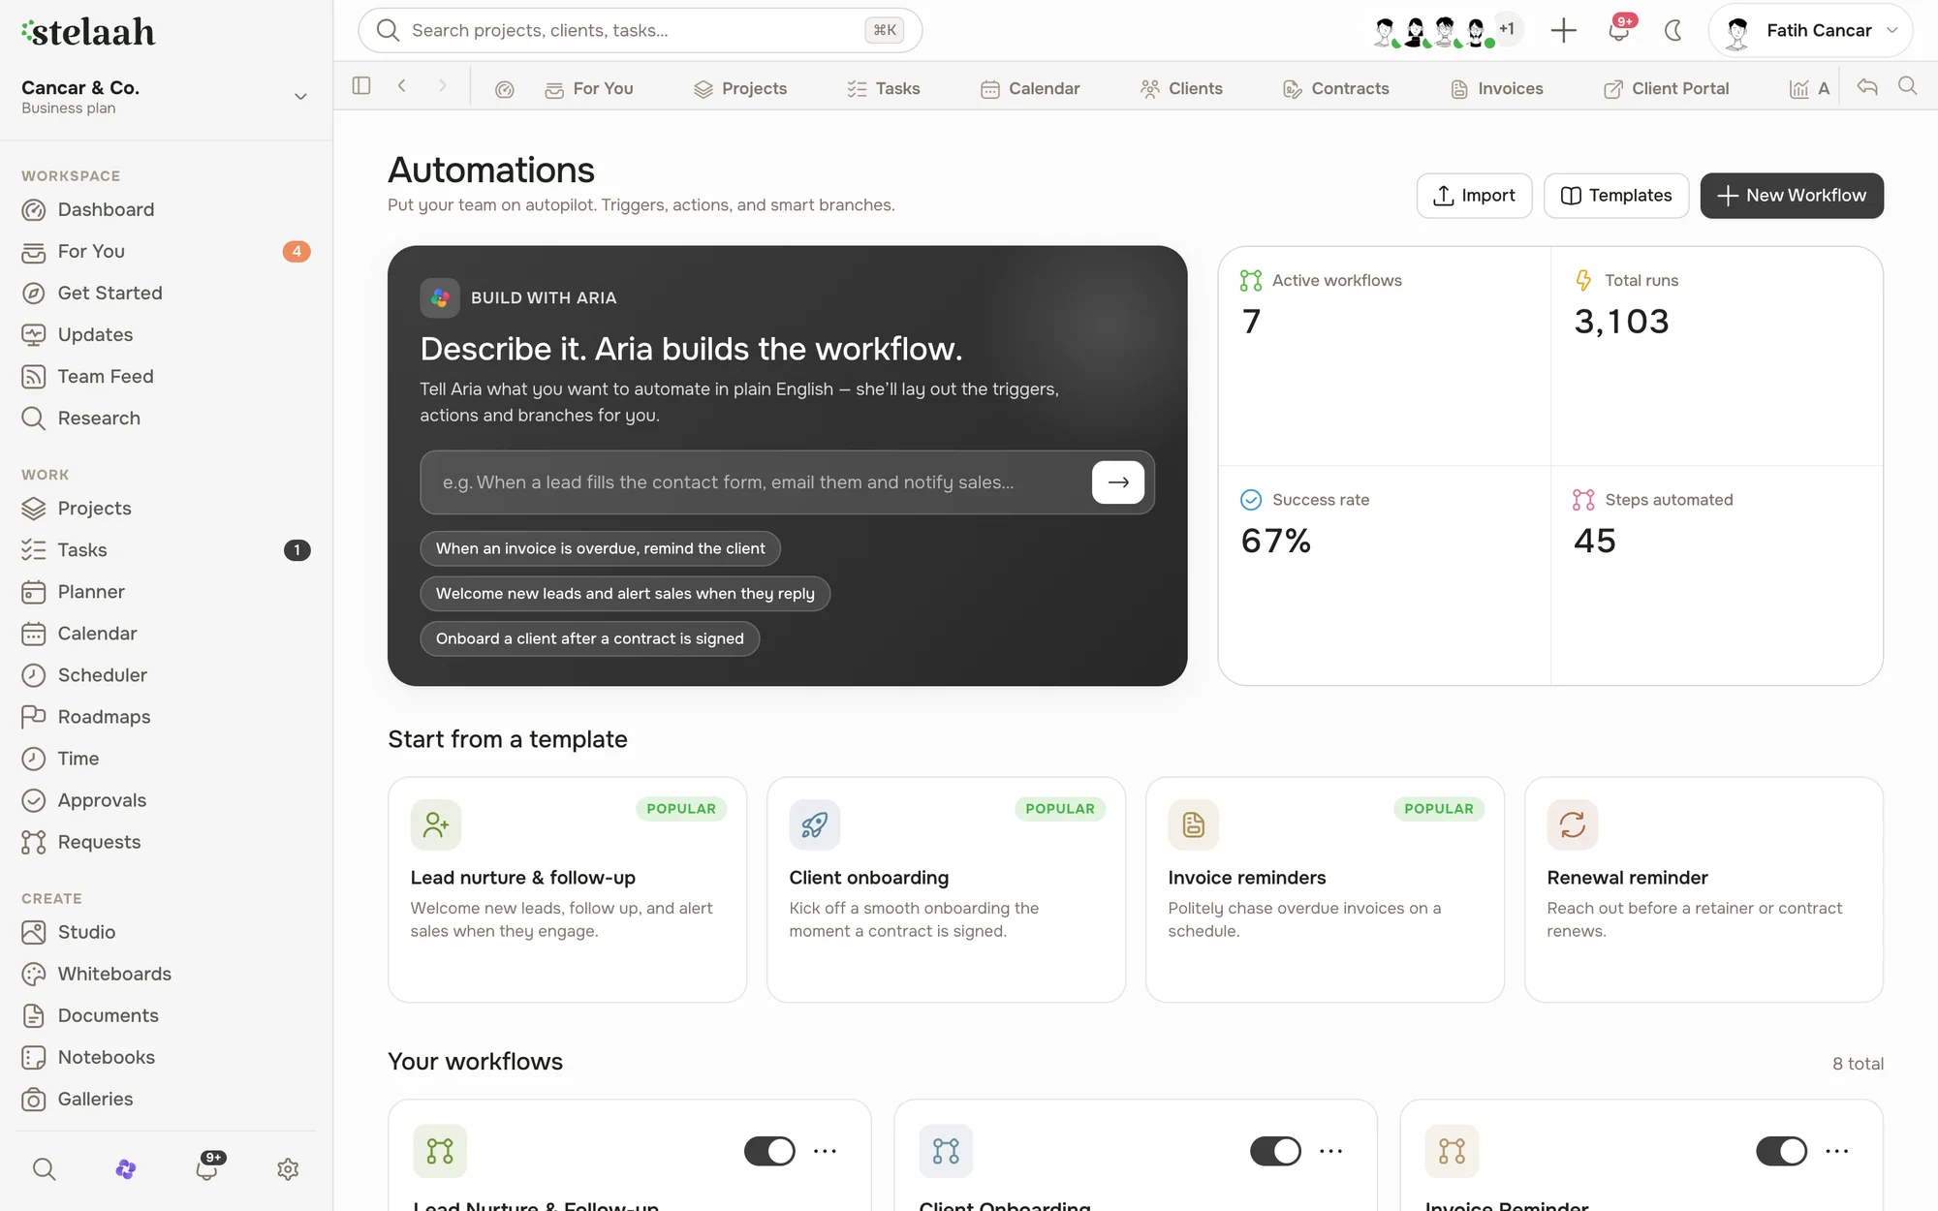
Task: Open Approvals in the sidebar
Action: [x=166, y=799]
